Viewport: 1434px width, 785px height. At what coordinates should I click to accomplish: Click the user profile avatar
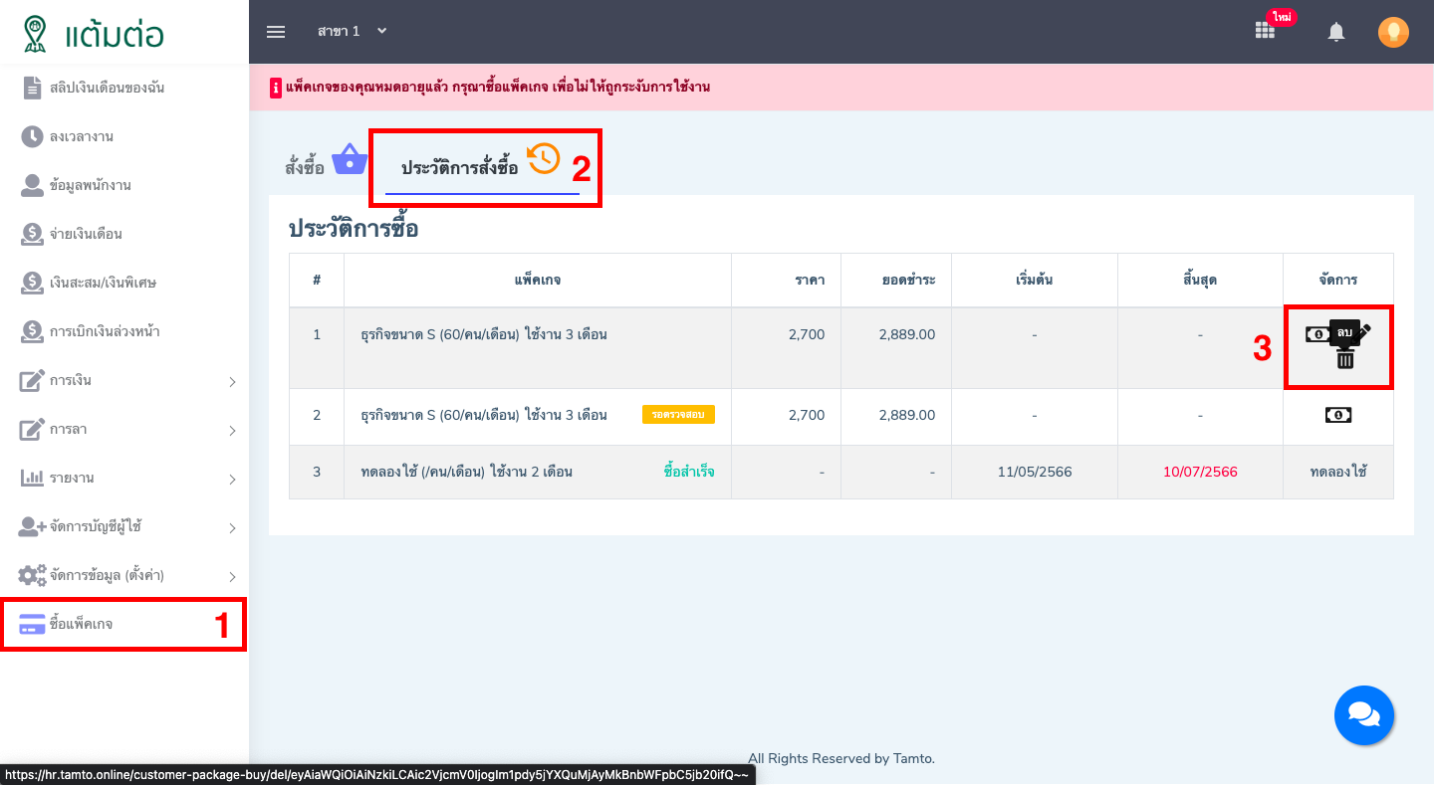coord(1393,32)
